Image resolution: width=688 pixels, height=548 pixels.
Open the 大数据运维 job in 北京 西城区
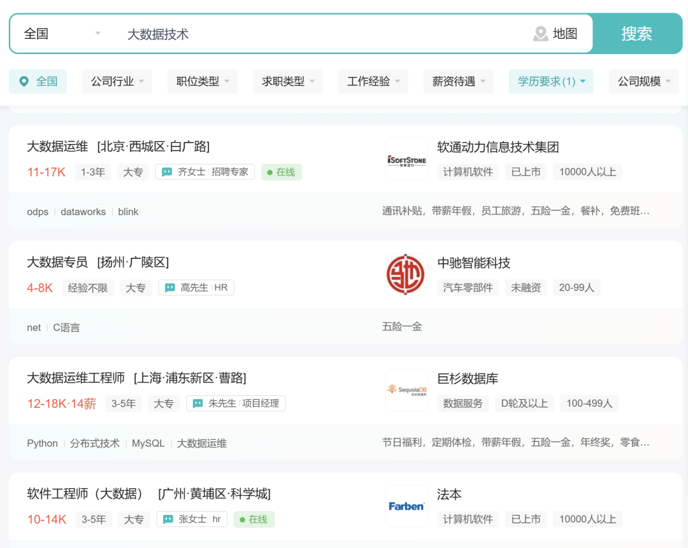[118, 146]
